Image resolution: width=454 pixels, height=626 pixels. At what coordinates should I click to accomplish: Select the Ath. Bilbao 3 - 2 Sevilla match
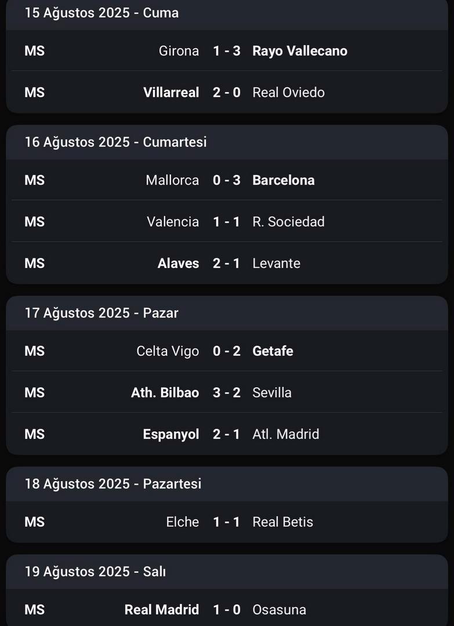pyautogui.click(x=227, y=392)
